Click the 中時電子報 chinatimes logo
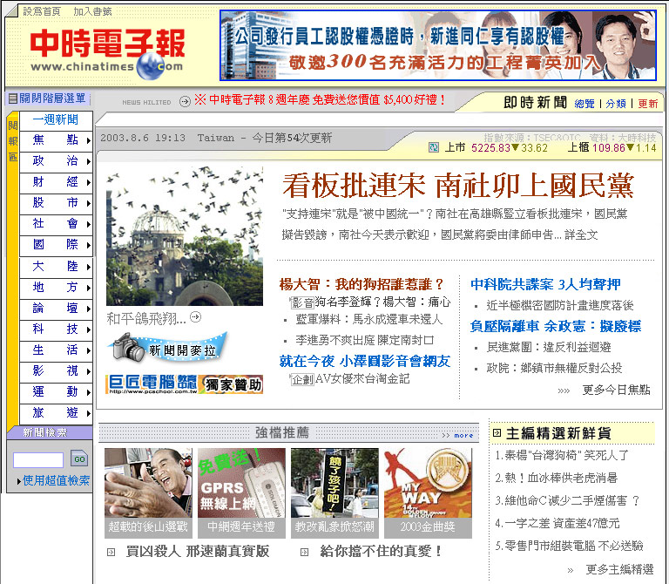 [x=107, y=54]
